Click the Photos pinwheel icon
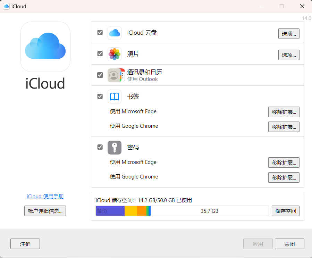The height and width of the screenshot is (258, 312). click(115, 54)
